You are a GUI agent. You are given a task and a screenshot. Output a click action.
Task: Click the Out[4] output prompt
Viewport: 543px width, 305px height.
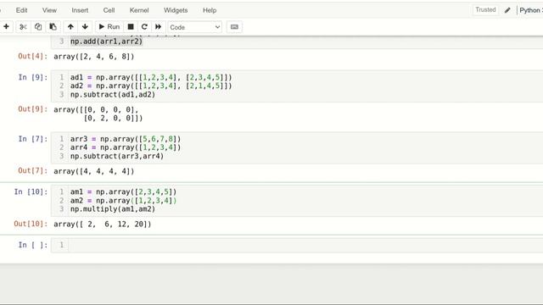[x=32, y=56]
